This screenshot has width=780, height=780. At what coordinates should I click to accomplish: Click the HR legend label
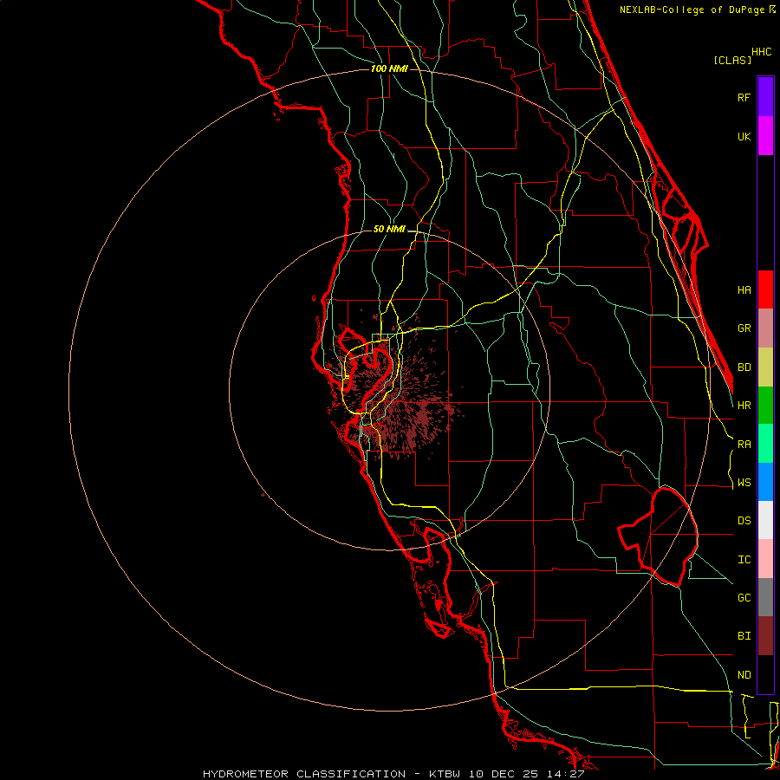point(744,406)
